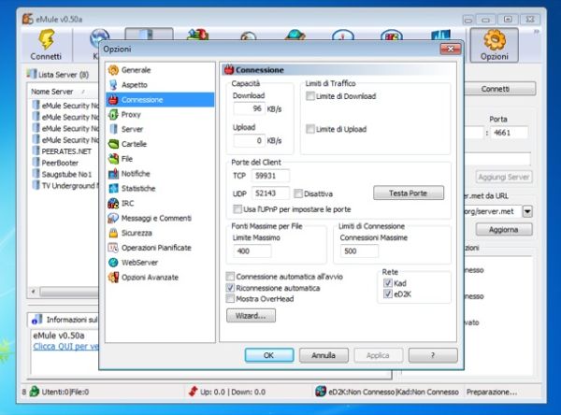Toggle Disattiva UDP checkbox

(x=298, y=193)
